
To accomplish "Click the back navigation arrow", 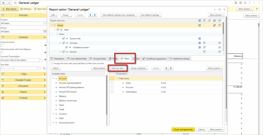I will (x=4, y=3).
